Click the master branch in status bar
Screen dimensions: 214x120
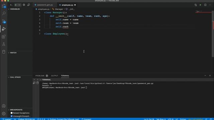[7, 119]
